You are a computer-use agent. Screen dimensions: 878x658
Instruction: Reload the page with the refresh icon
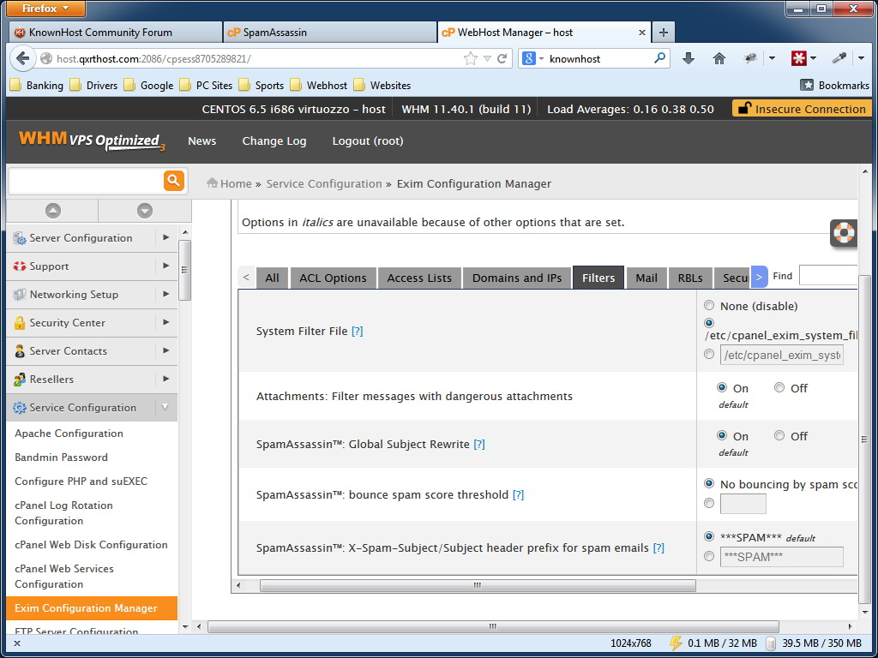[502, 59]
